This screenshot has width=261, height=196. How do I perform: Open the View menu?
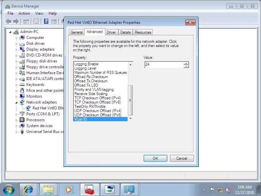pos(39,13)
